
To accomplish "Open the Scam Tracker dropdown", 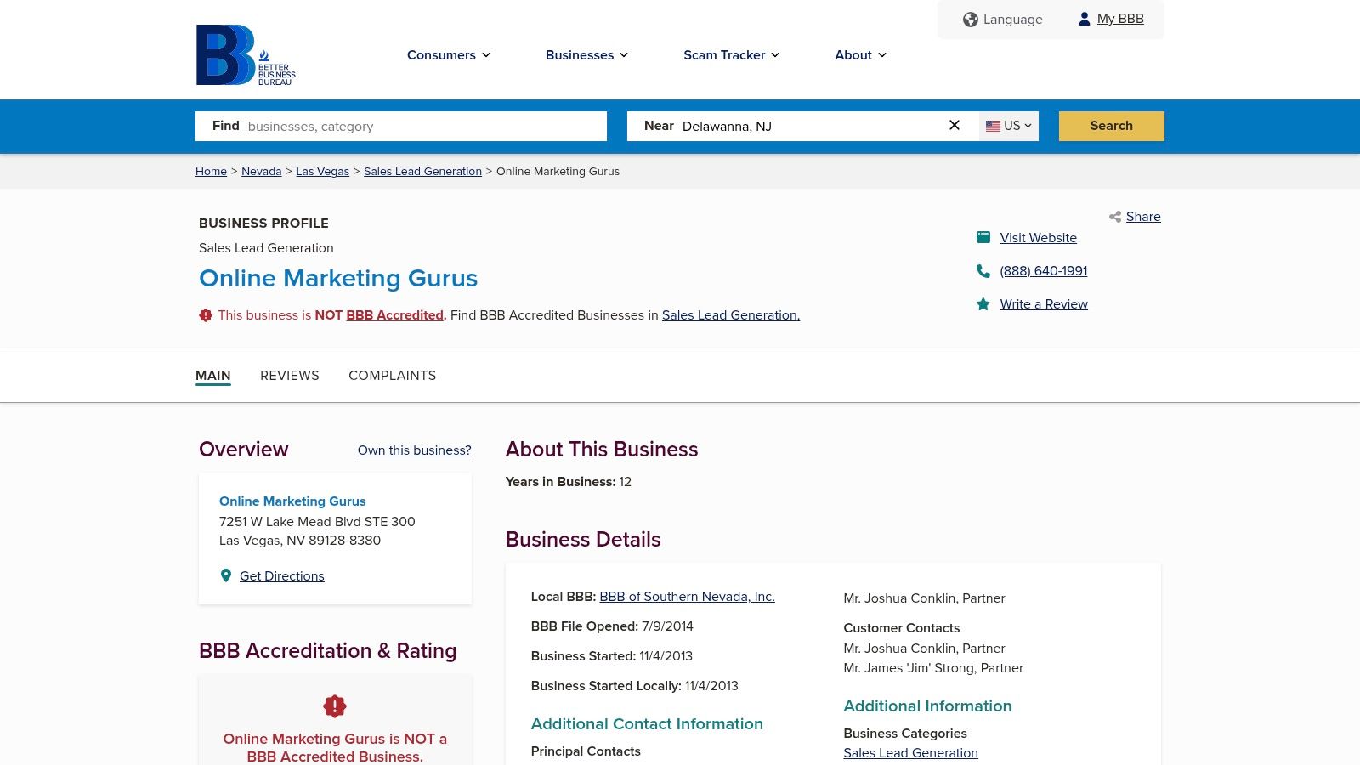I will coord(732,55).
